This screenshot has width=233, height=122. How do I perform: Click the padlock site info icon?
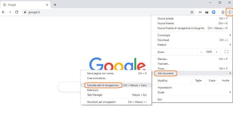click(x=25, y=12)
